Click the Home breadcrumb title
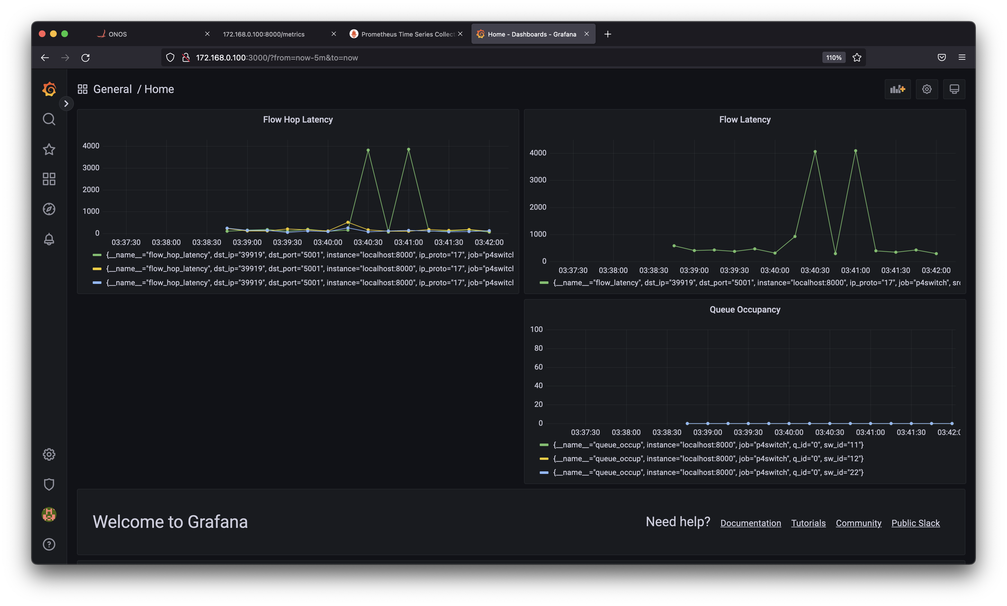1007x606 pixels. point(159,89)
